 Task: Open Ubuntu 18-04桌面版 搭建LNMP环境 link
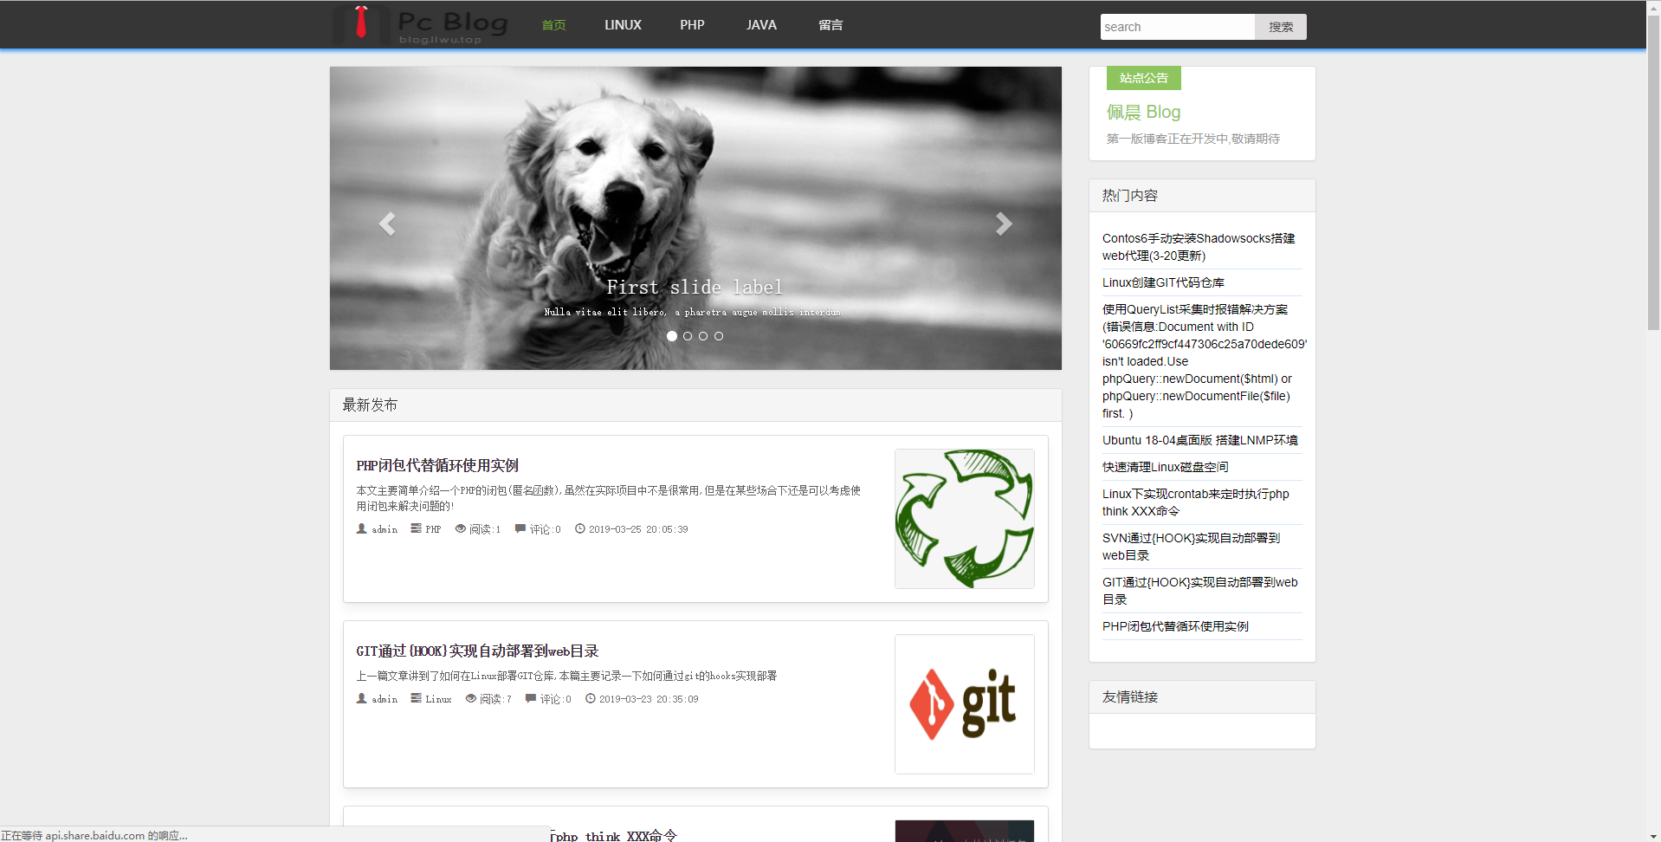(1200, 440)
